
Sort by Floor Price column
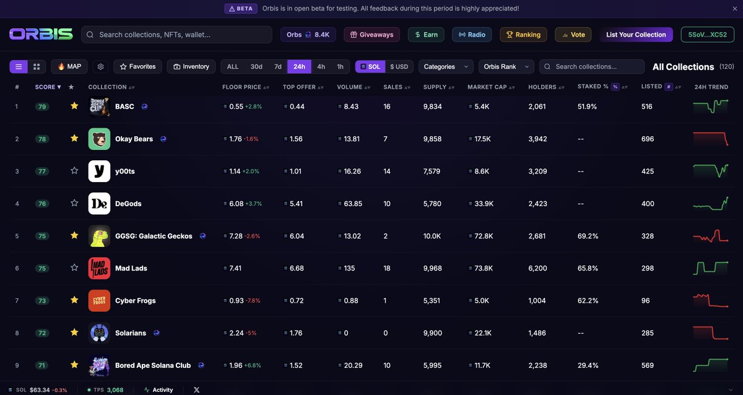(246, 87)
